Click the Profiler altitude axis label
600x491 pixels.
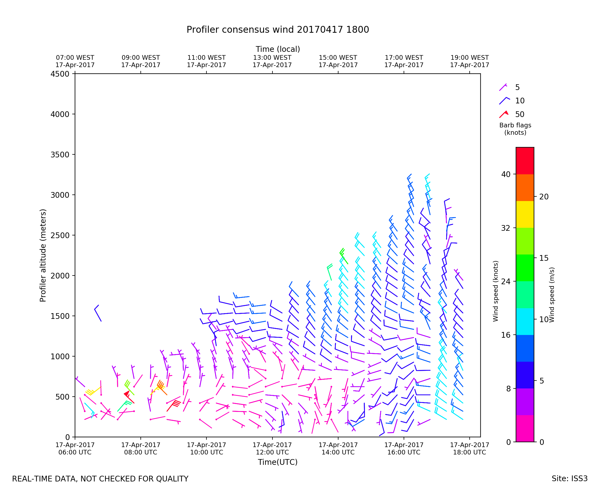(43, 255)
